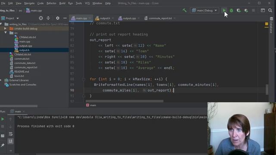The width and height of the screenshot is (276, 155).
Task: Open the Edit menu
Action: point(10,3)
